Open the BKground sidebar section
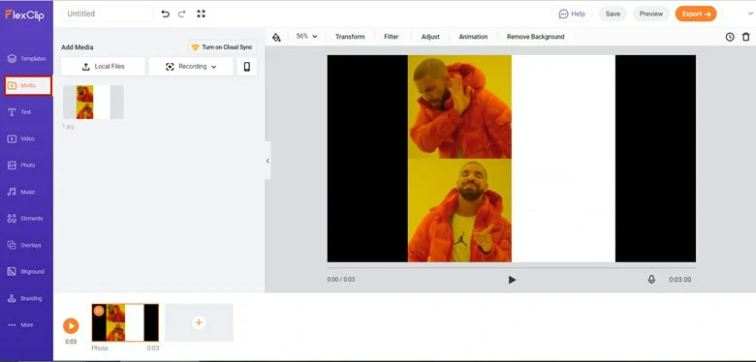 (26, 271)
